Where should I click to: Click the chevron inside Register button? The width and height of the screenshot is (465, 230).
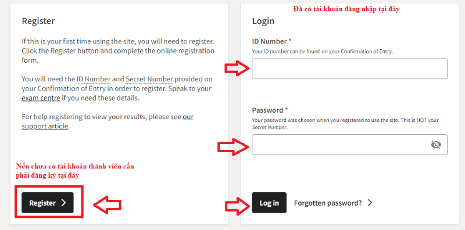click(63, 203)
